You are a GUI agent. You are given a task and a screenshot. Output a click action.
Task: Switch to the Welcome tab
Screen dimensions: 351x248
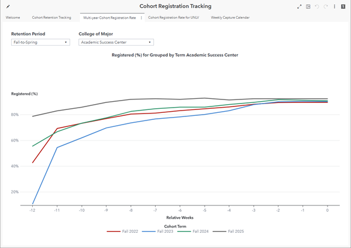coord(13,18)
